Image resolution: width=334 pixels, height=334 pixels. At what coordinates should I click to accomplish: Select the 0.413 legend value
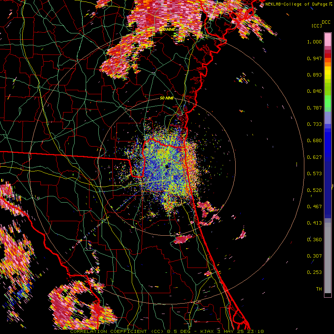tap(314, 223)
